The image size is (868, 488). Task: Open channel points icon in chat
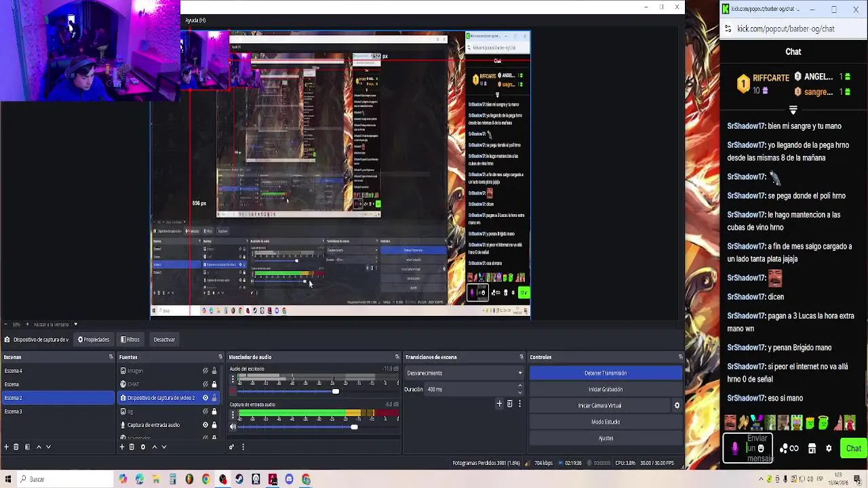(x=789, y=449)
